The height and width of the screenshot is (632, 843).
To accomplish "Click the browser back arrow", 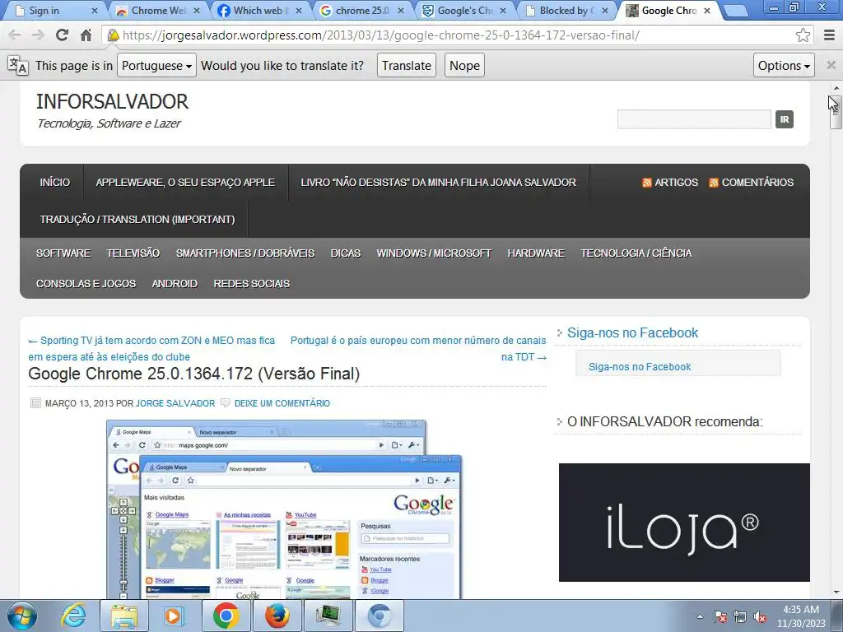I will click(x=15, y=35).
